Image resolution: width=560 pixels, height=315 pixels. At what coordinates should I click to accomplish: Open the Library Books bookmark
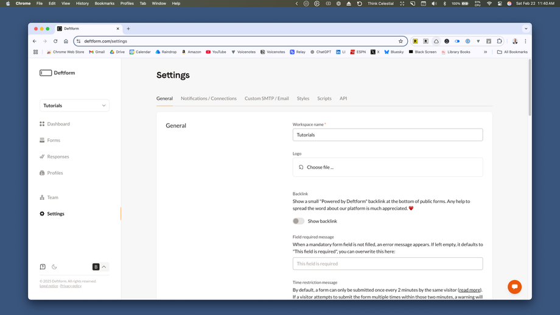(456, 52)
